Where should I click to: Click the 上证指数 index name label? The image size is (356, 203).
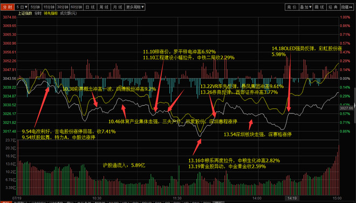[25, 13]
